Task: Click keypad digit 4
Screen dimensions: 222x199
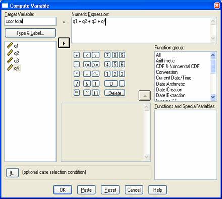Action: (107, 64)
